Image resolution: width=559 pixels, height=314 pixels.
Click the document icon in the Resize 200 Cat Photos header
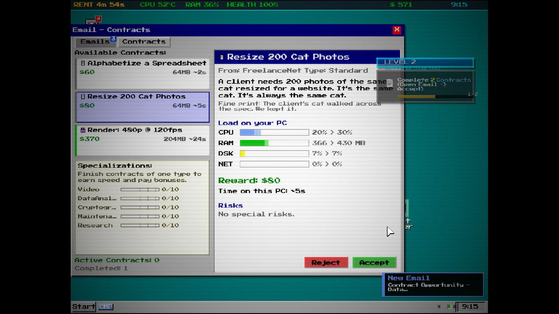point(222,57)
